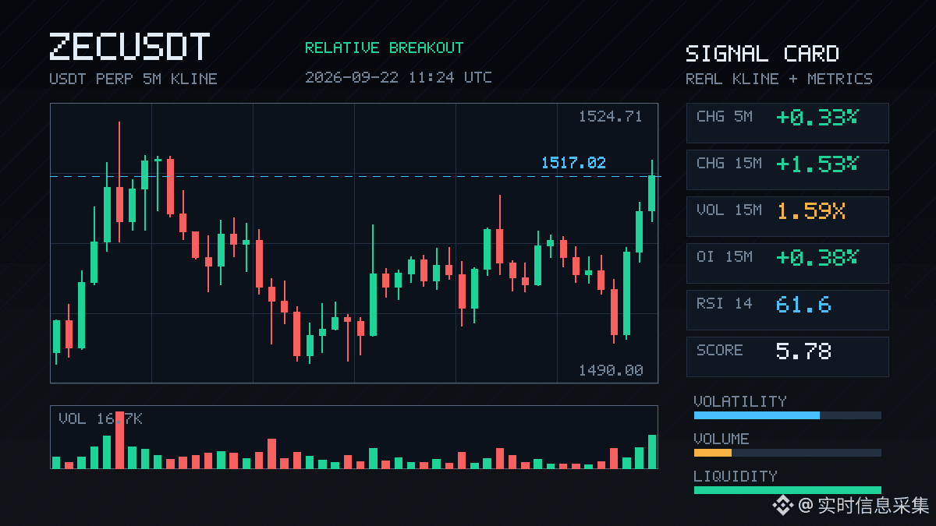
Task: Select the RELATIVE BREAKOUT signal label
Action: point(384,48)
